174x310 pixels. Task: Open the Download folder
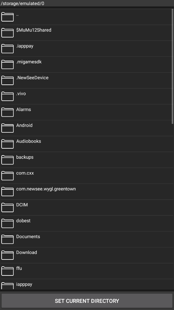coord(87,255)
